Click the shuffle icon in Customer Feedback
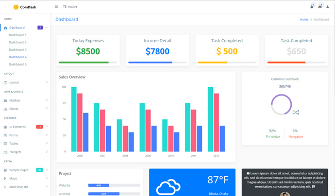This screenshot has width=335, height=196. (x=296, y=112)
